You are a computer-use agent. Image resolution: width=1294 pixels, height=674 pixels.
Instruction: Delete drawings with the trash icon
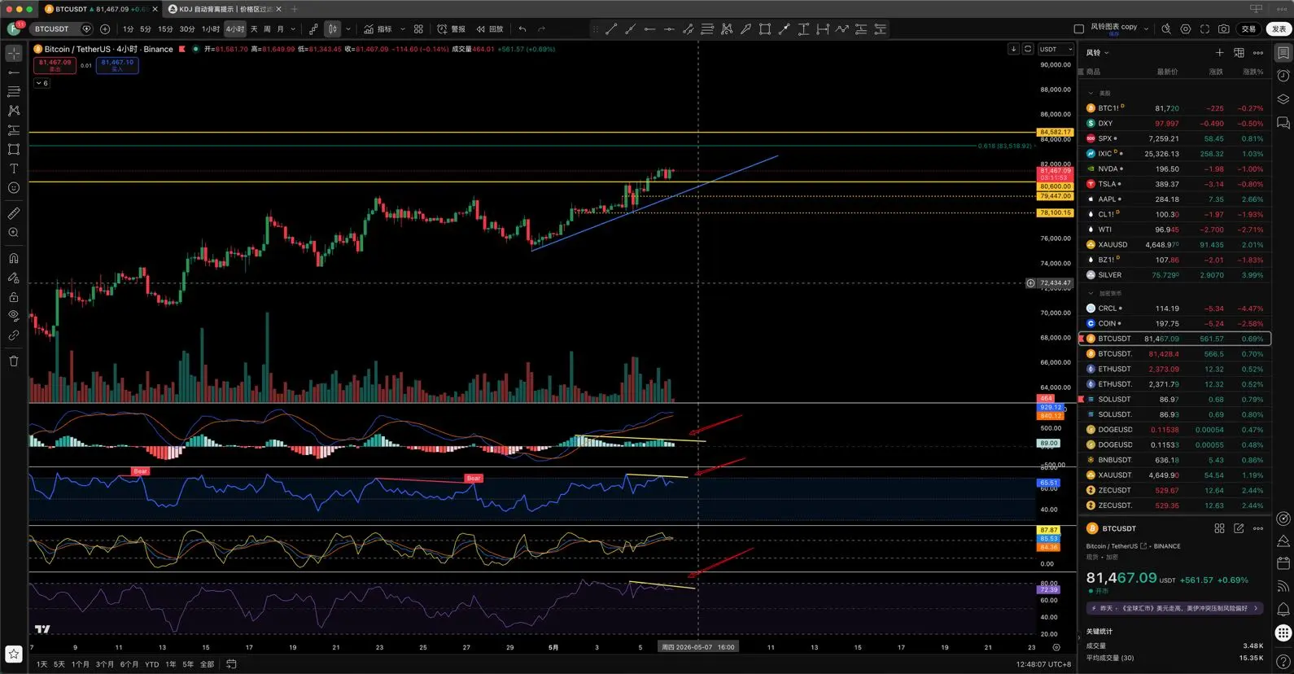14,361
